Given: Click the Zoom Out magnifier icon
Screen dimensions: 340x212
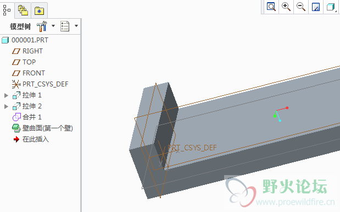Looking at the screenshot, I should (301, 7).
